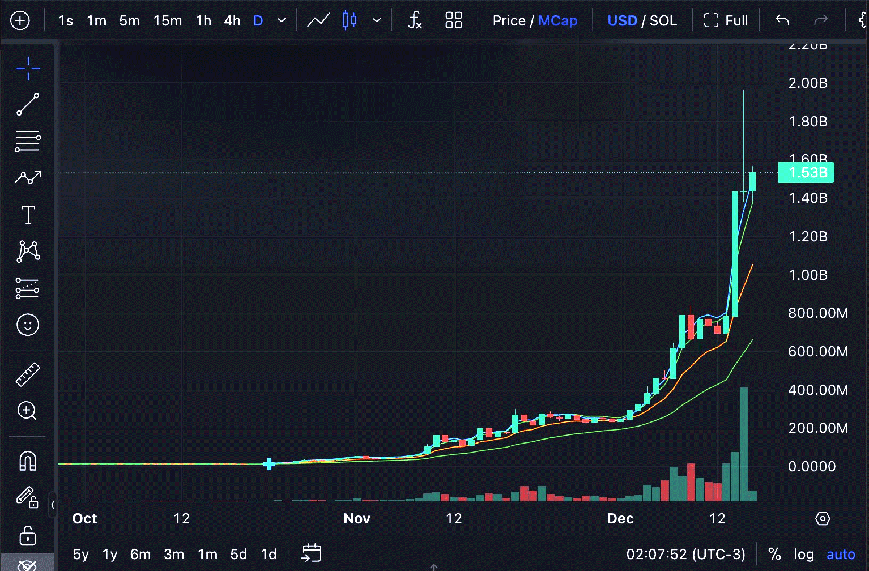Click the tallest green volume bar

[x=744, y=445]
